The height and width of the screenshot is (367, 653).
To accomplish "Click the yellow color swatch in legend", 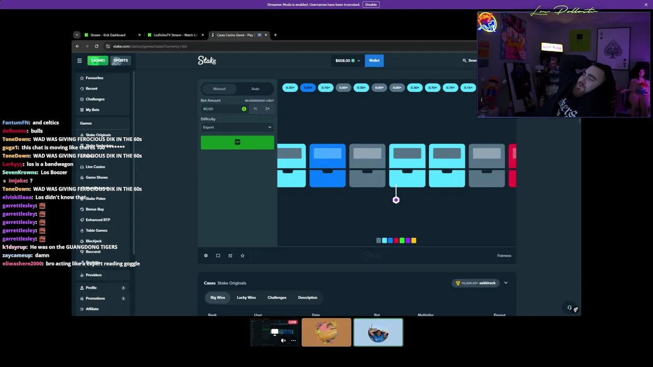I will (x=413, y=241).
